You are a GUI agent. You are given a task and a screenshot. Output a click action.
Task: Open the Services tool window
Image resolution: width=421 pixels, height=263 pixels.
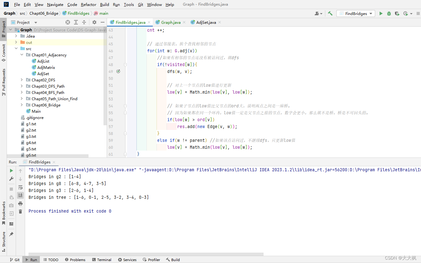(127, 260)
